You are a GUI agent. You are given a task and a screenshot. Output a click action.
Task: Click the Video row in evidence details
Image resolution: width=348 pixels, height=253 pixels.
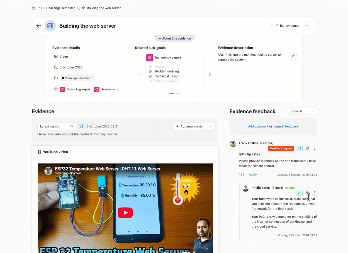click(x=92, y=57)
